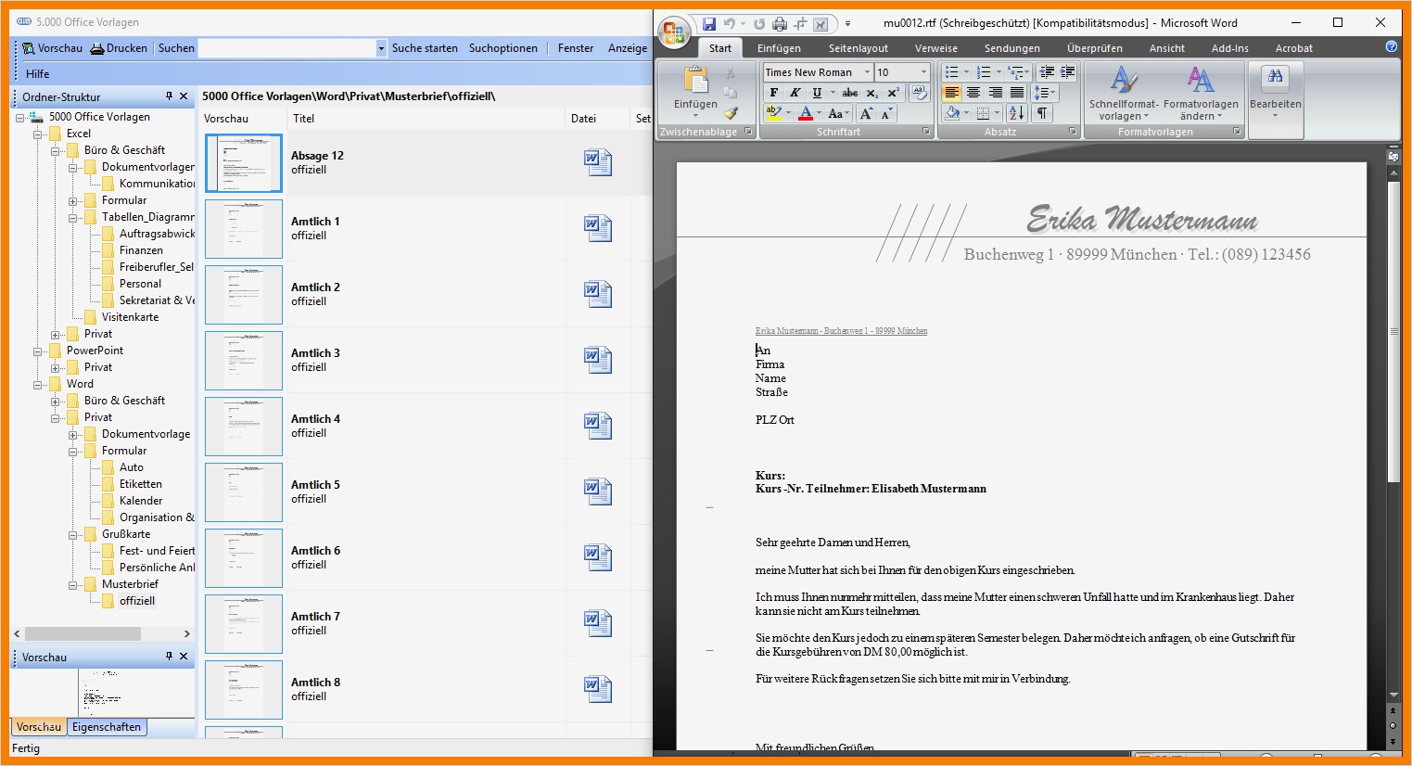Decrease the paragraph indent

click(x=1047, y=72)
